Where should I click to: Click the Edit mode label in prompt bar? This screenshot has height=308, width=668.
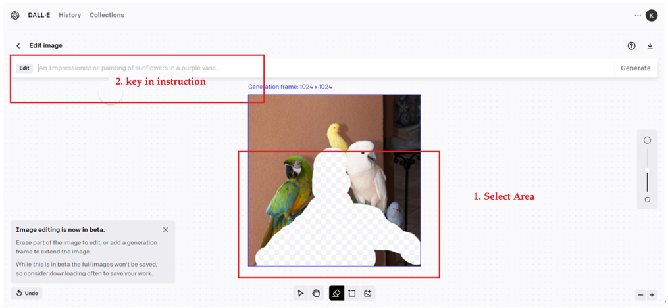click(24, 68)
